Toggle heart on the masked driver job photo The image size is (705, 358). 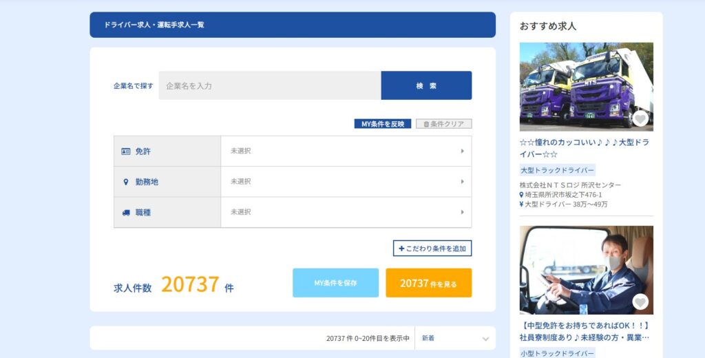point(640,302)
